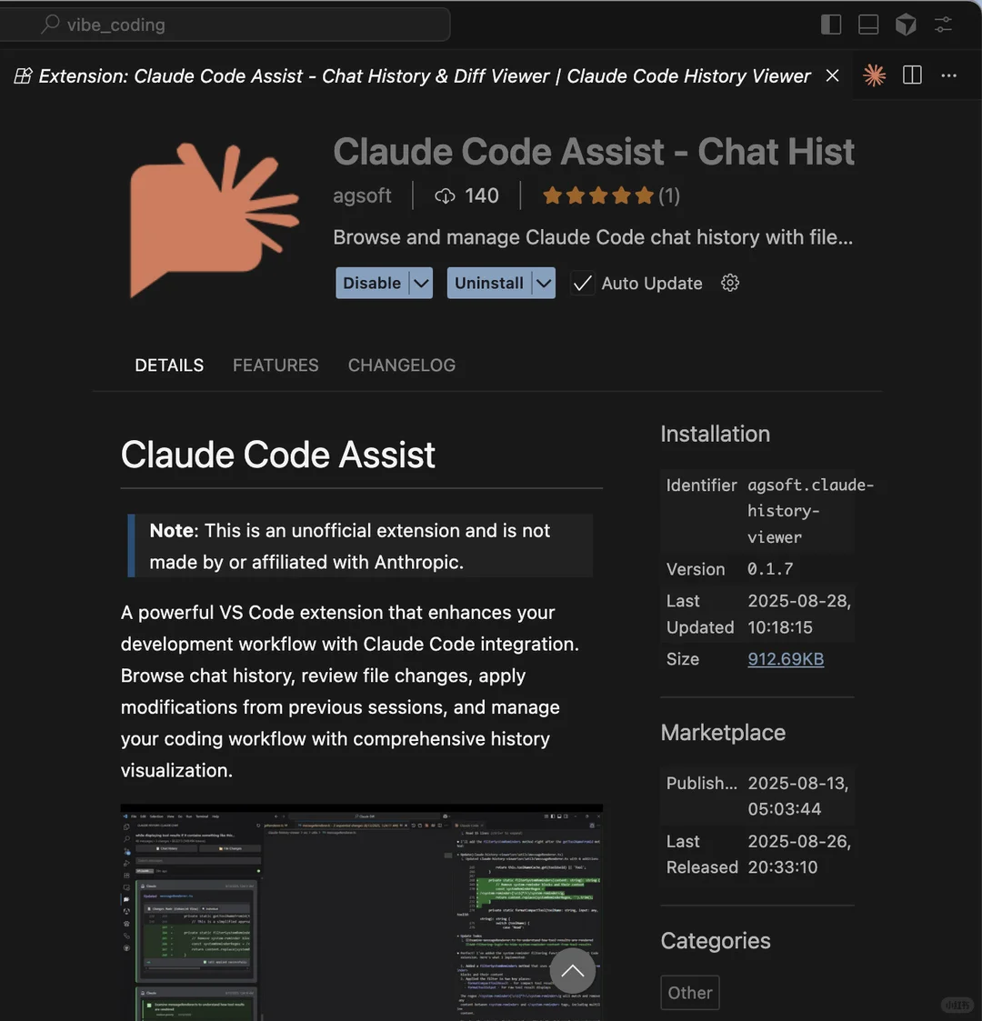This screenshot has height=1021, width=982.
Task: Click the five-star rating
Action: click(597, 195)
